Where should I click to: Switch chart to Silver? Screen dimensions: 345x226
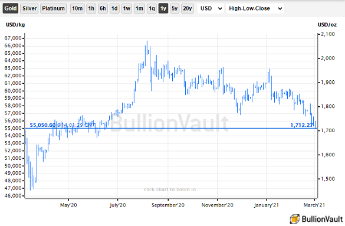tap(29, 9)
